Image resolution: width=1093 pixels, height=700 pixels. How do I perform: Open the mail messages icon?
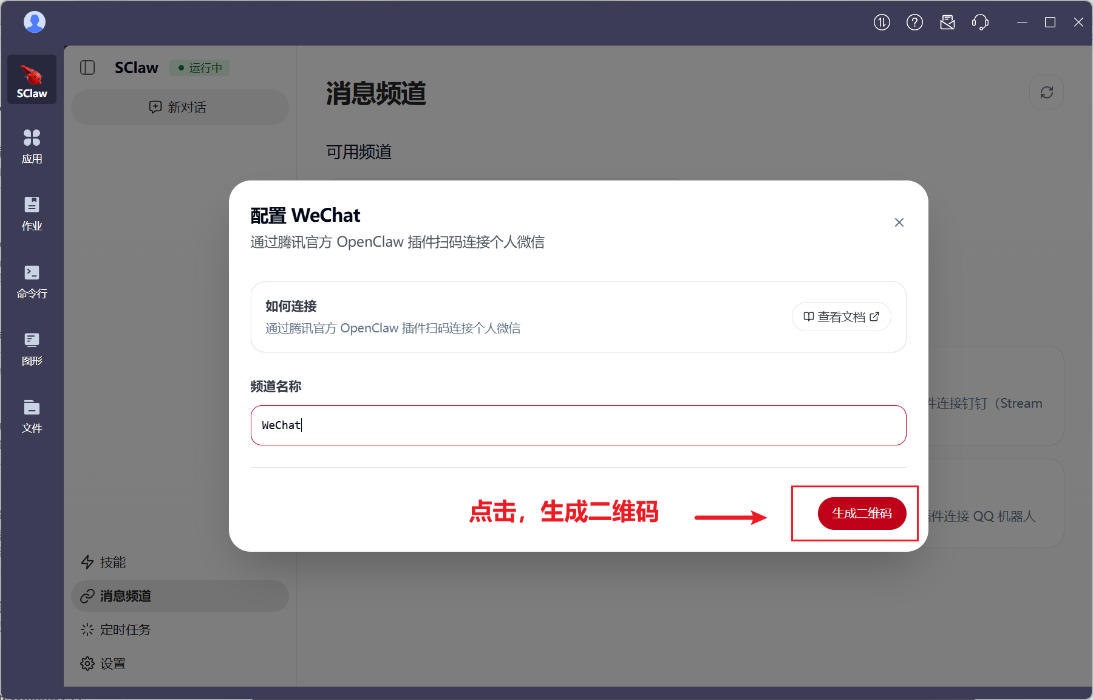pyautogui.click(x=947, y=22)
